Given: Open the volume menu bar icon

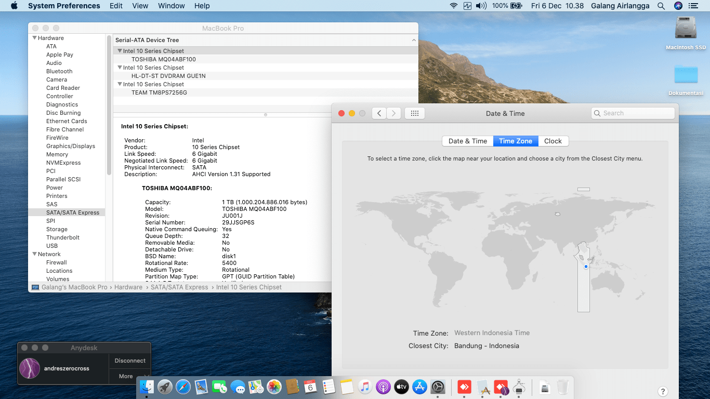Looking at the screenshot, I should [481, 6].
